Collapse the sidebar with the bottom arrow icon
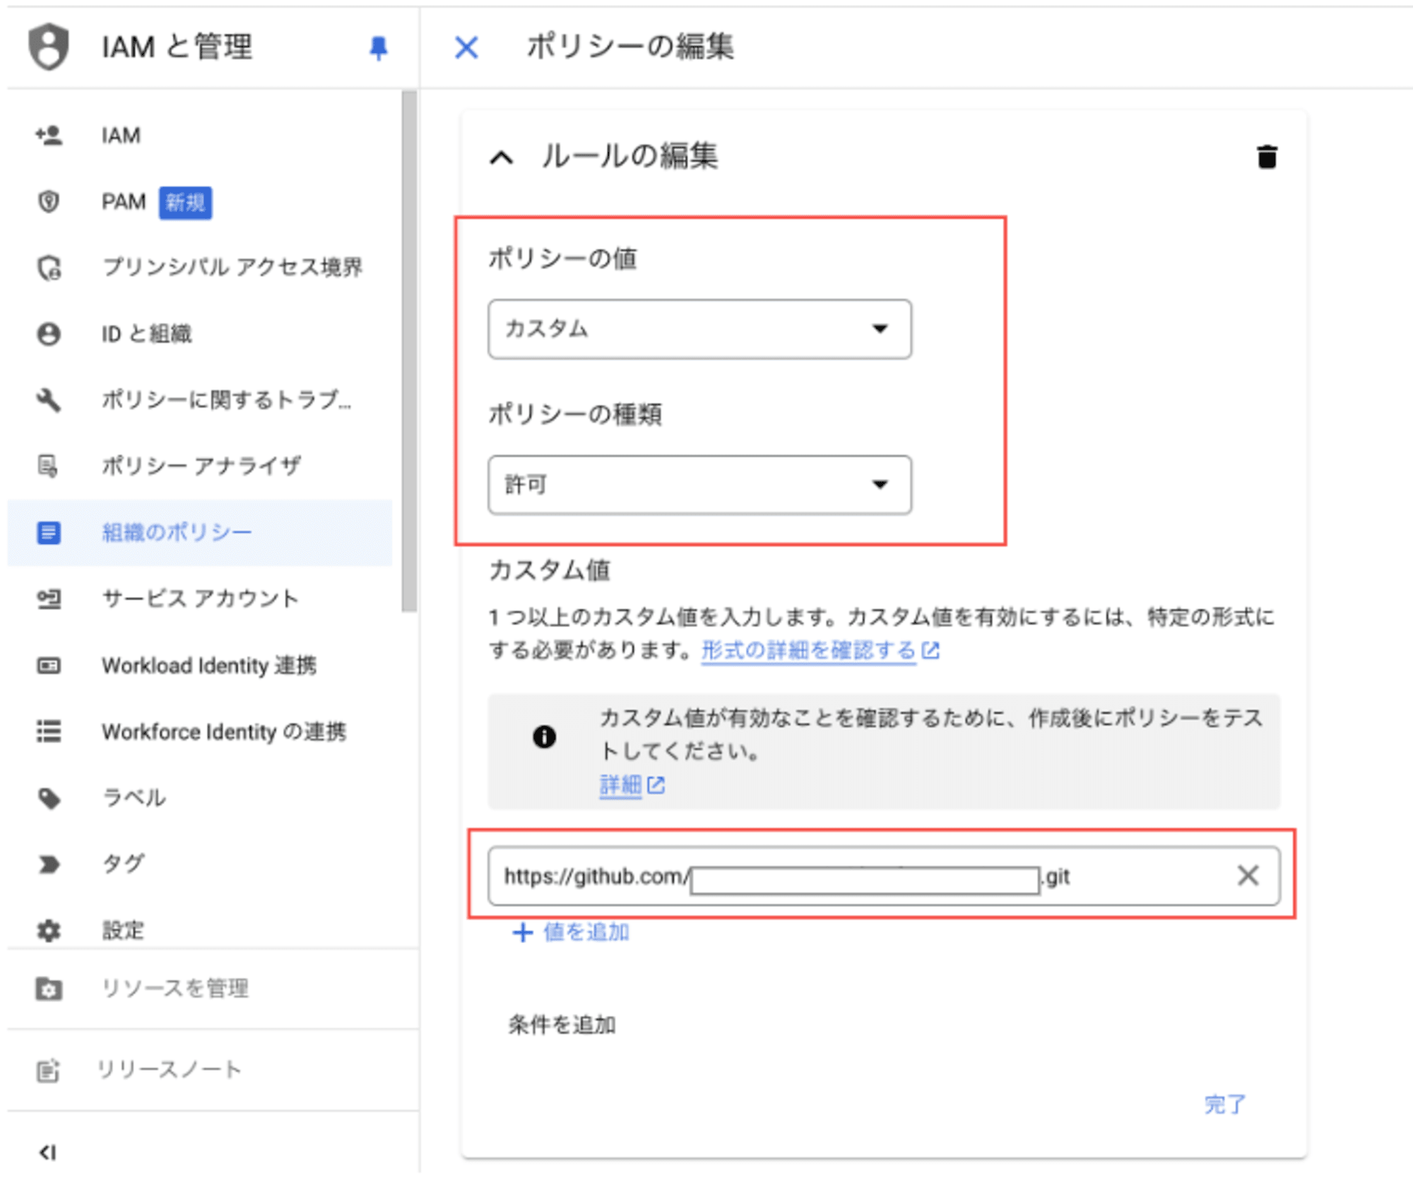Image resolution: width=1413 pixels, height=1186 pixels. (x=47, y=1153)
